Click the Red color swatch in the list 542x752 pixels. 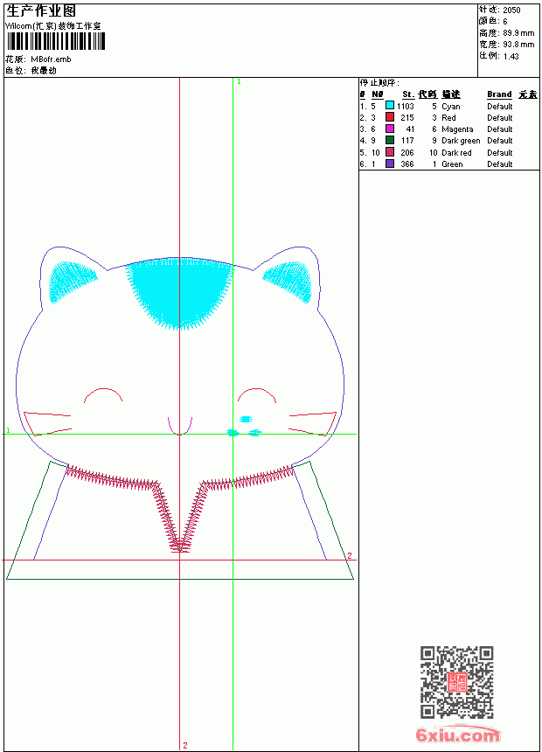[390, 117]
